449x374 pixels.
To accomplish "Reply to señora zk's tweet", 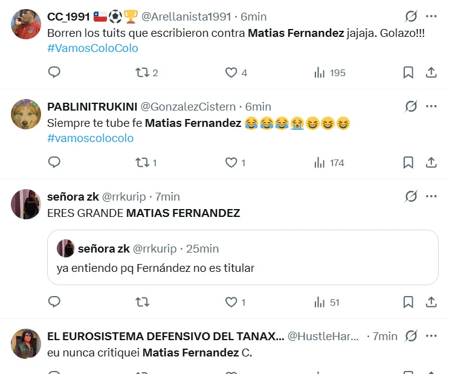I will pyautogui.click(x=54, y=302).
